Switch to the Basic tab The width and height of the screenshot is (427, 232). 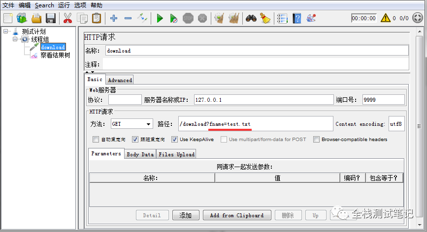click(95, 79)
